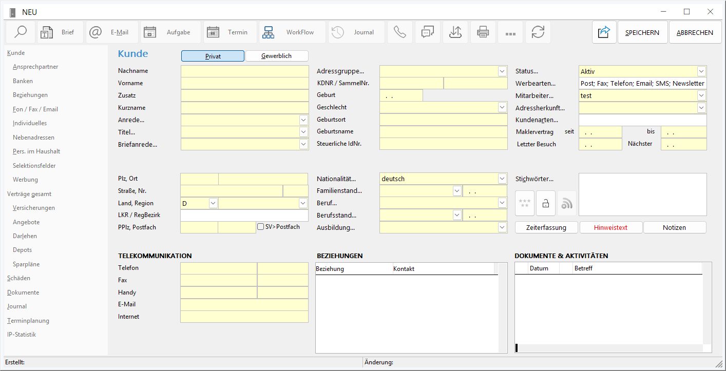Open the red Hinweistext button
This screenshot has width=726, height=371.
tap(610, 227)
